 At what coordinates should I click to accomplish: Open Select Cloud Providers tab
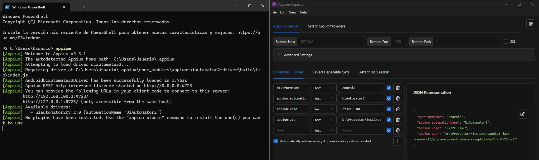coord(326,26)
